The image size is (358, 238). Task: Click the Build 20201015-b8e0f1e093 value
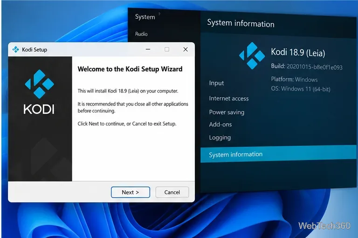click(x=314, y=67)
